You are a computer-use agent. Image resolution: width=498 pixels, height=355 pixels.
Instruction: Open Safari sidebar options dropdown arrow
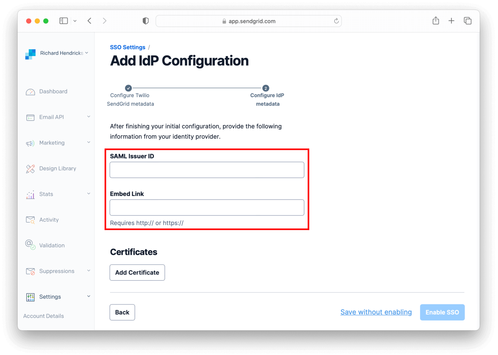coord(75,21)
